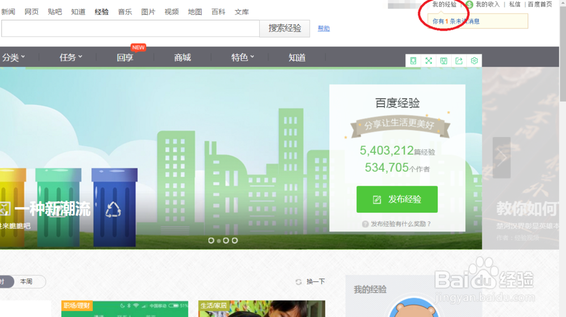Go to the 图片 top tab
Screen dimensions: 566x317
pos(148,12)
